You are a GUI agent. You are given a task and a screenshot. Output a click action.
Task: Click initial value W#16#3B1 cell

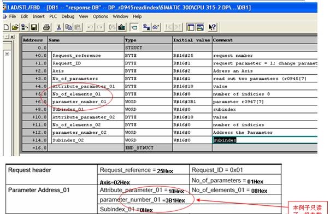pyautogui.click(x=192, y=102)
